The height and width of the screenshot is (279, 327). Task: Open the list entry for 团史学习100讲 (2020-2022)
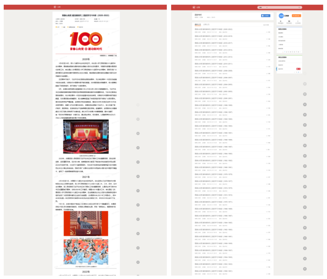tap(214, 29)
